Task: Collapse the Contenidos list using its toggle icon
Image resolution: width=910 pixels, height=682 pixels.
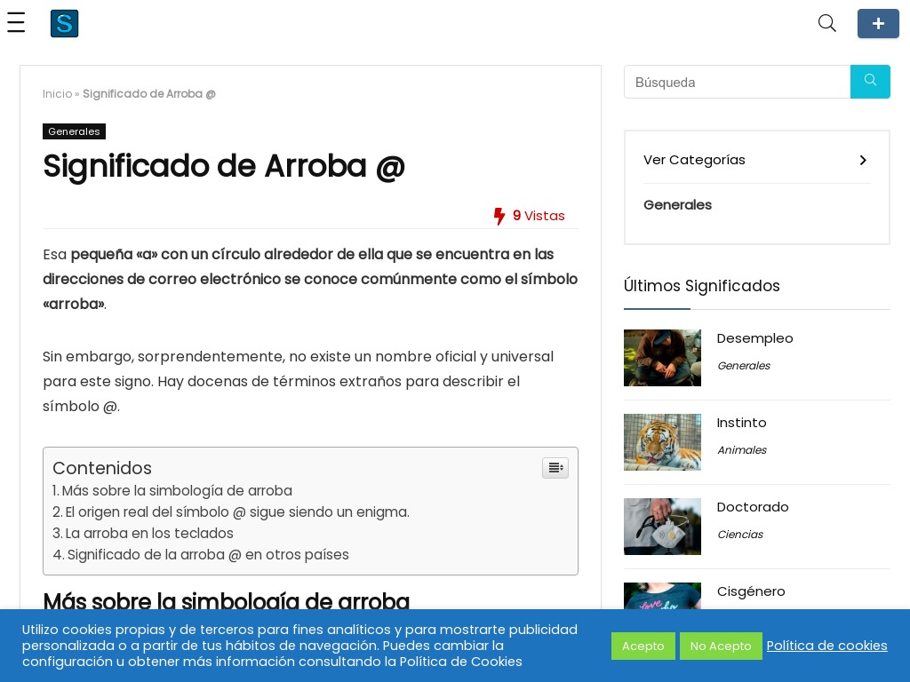Action: coord(555,468)
